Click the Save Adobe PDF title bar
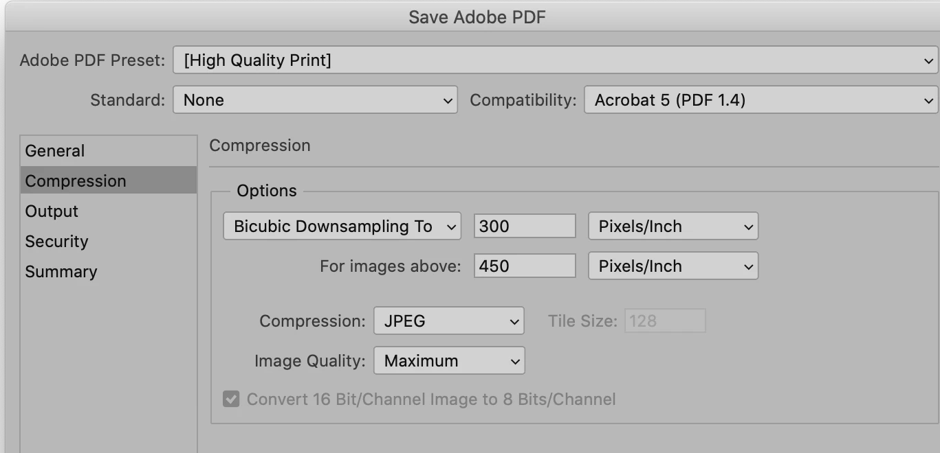The height and width of the screenshot is (453, 940). point(477,16)
